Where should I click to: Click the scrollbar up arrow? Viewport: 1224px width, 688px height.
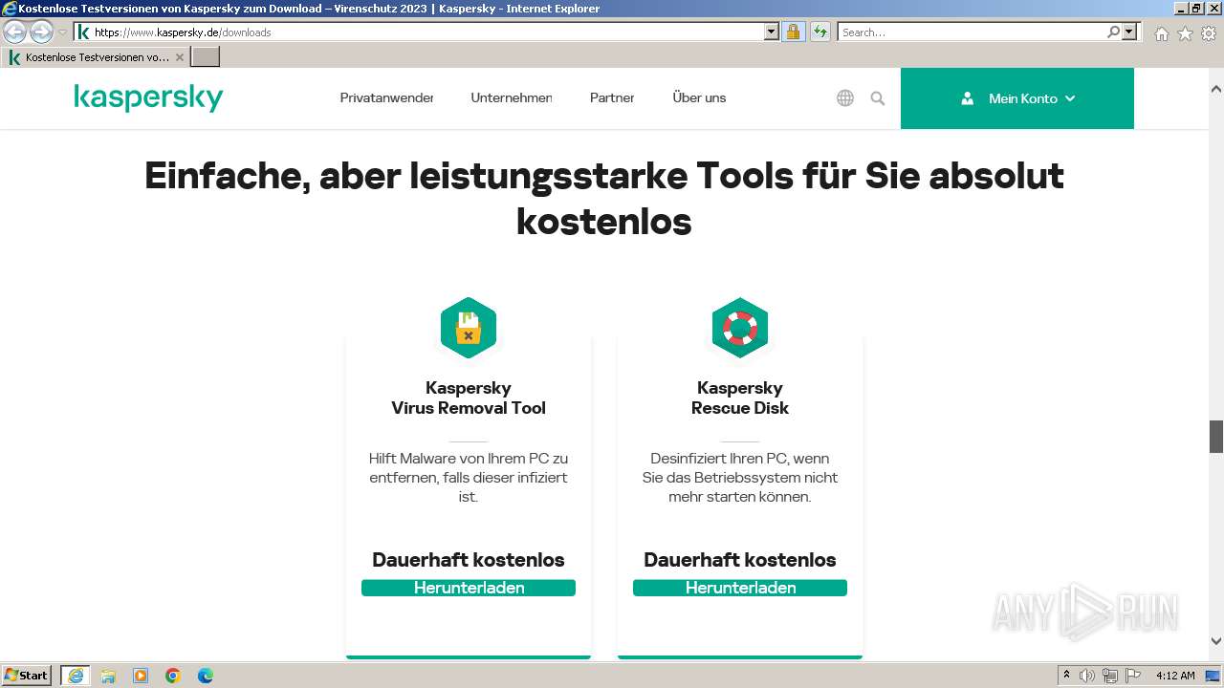[1216, 89]
